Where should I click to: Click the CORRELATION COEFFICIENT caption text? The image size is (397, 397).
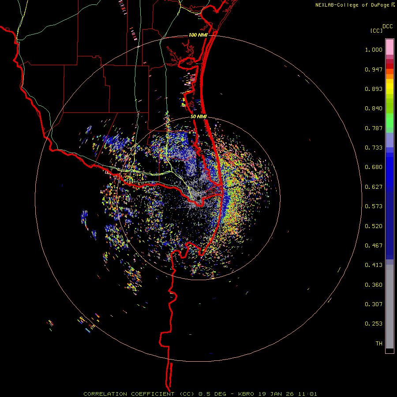tap(139, 394)
